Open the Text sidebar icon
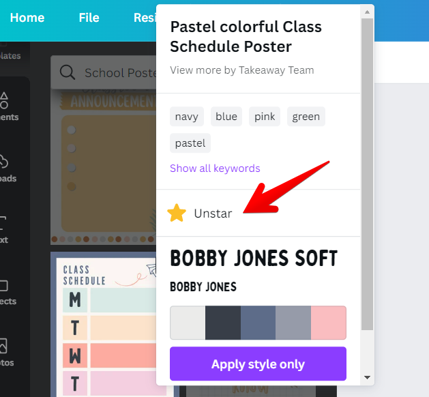429x397 pixels. pyautogui.click(x=5, y=224)
